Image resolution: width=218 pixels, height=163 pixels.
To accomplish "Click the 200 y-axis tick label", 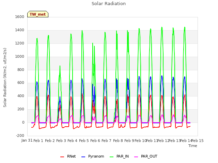I will (x=21, y=109).
